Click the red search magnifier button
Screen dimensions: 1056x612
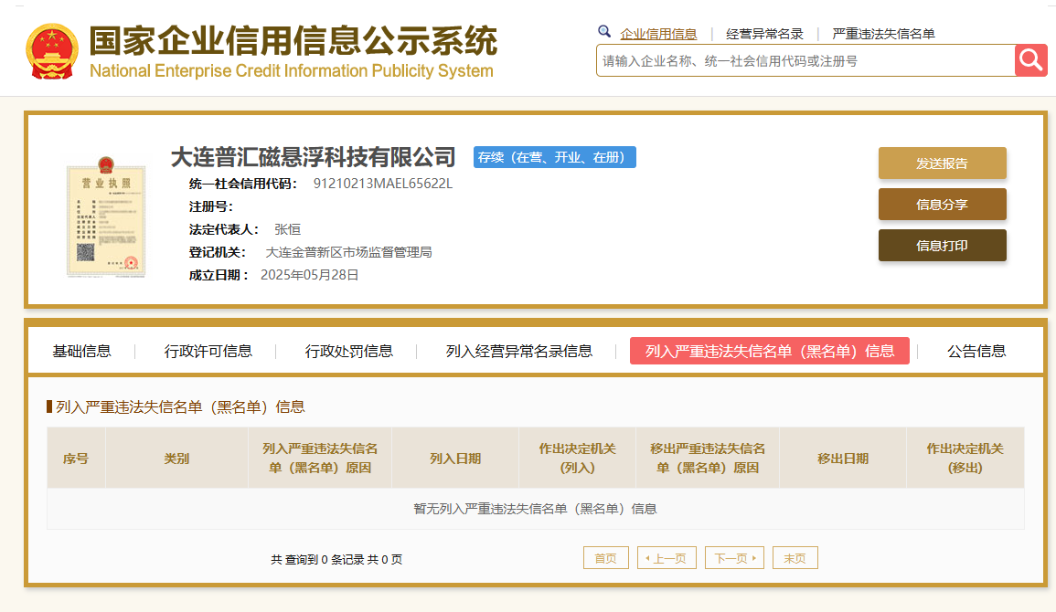[x=1030, y=60]
